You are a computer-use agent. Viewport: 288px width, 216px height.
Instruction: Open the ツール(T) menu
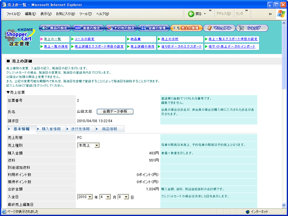point(85,14)
